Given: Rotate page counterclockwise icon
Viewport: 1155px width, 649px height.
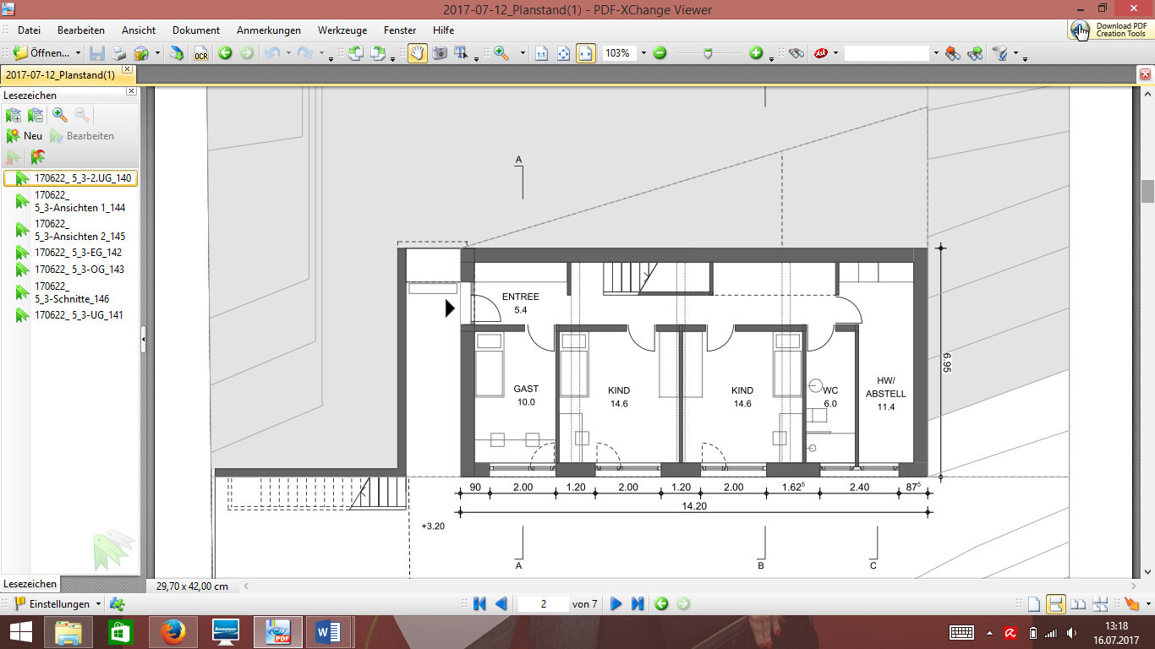Looking at the screenshot, I should click(x=356, y=53).
